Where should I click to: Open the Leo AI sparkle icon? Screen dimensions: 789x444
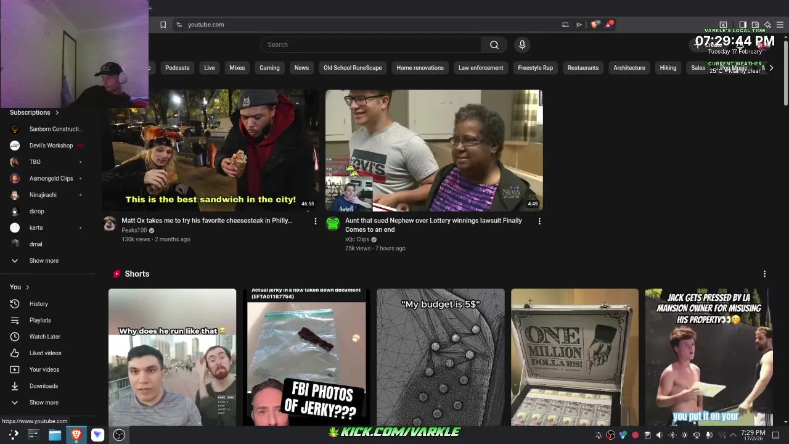point(767,25)
